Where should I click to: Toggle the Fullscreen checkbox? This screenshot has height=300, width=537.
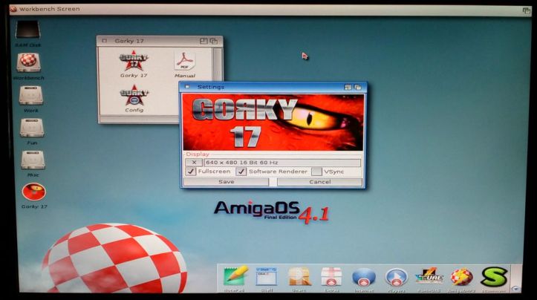click(x=192, y=172)
